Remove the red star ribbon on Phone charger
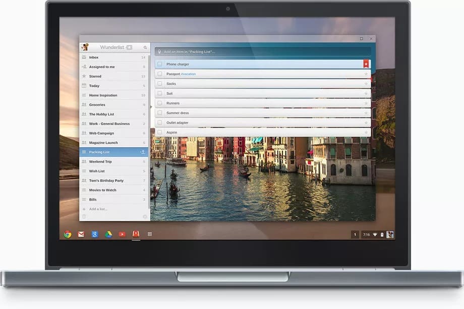The image size is (464, 309). (x=366, y=64)
